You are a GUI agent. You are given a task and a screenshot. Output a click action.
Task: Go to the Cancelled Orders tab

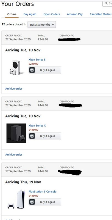101,14
